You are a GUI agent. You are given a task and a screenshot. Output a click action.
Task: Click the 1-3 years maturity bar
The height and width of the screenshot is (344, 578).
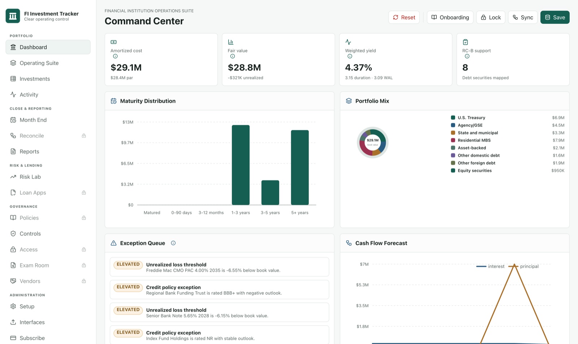coord(241,165)
